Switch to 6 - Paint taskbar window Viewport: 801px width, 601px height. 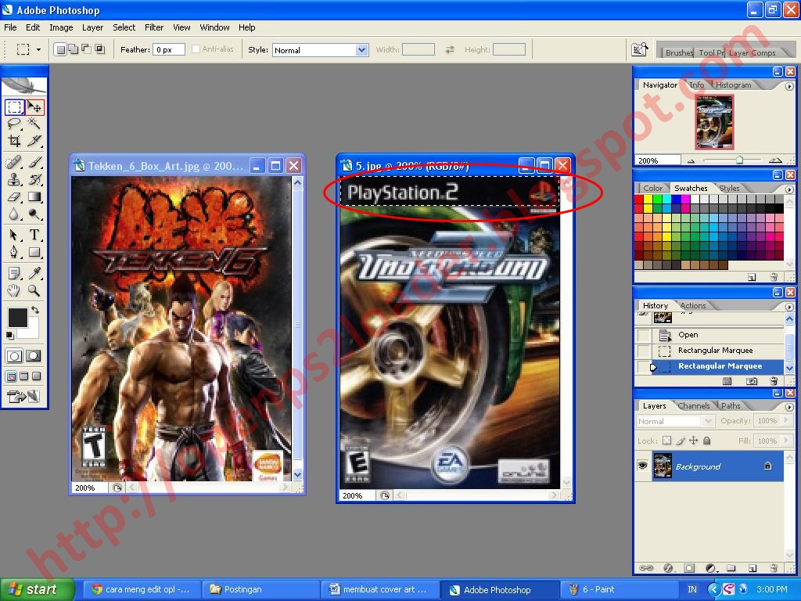point(618,589)
